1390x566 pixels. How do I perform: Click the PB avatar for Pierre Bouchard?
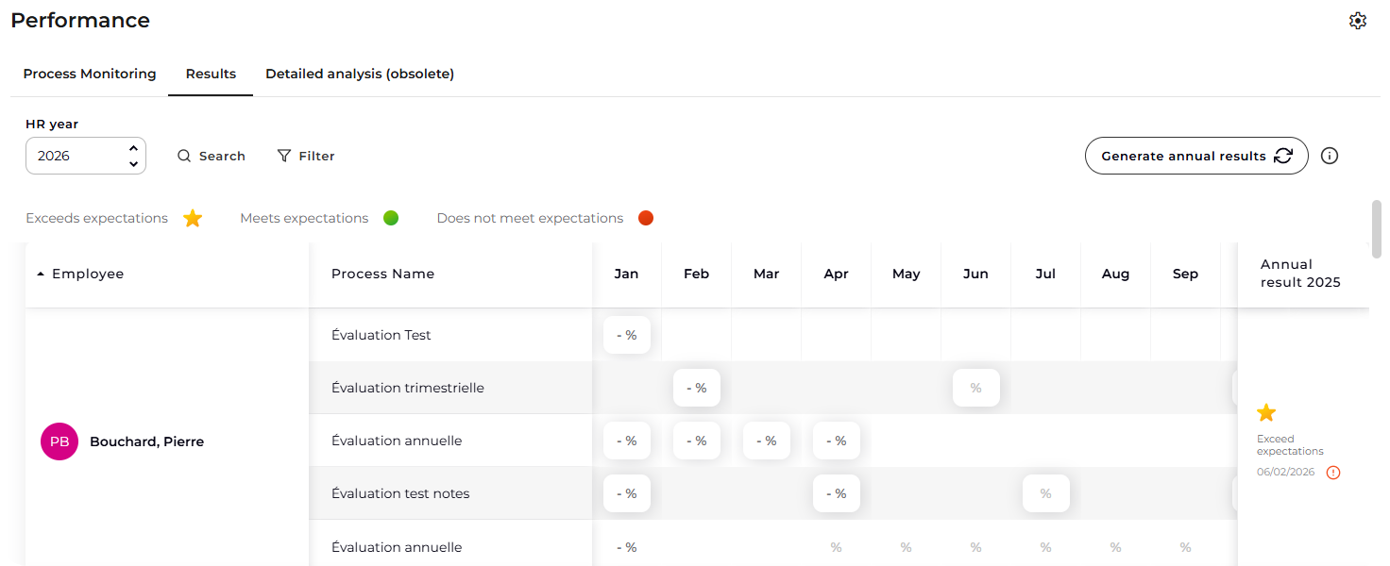coord(59,441)
